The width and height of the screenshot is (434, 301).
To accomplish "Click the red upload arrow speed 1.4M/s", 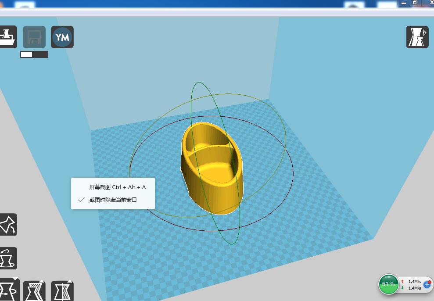I will pos(411,281).
